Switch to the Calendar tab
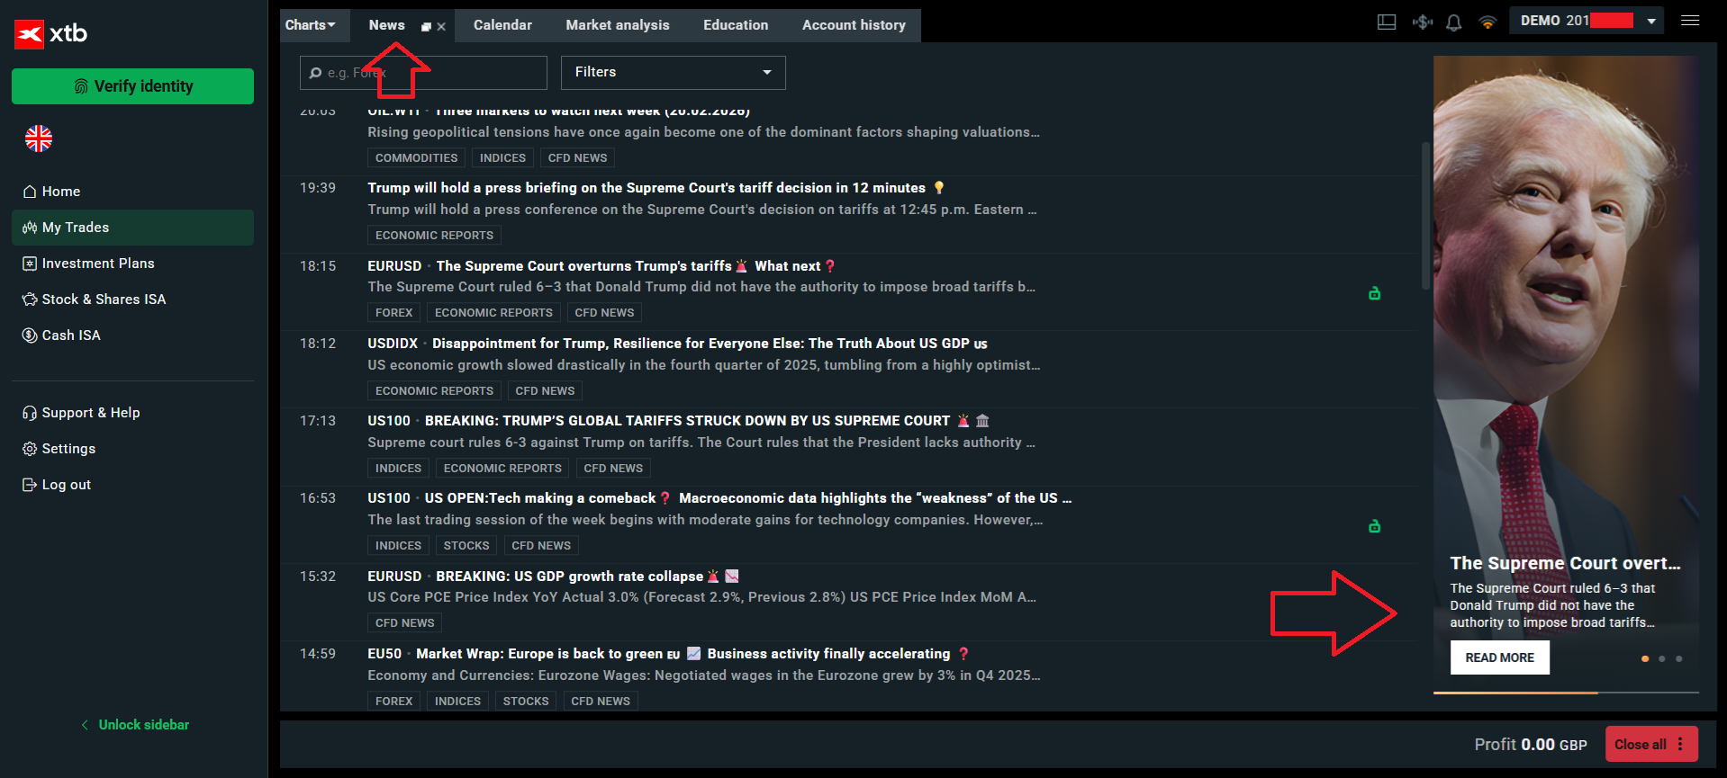Viewport: 1727px width, 778px height. pyautogui.click(x=502, y=25)
